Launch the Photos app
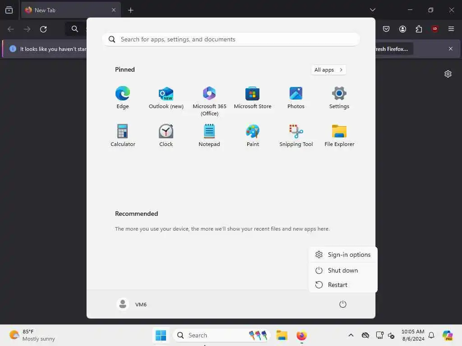 pos(296,98)
